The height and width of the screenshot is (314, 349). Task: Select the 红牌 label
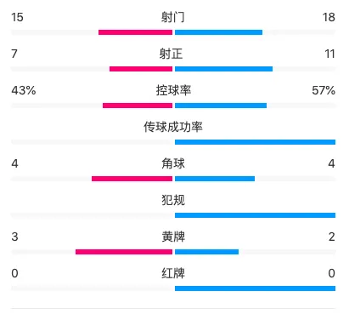click(x=173, y=273)
